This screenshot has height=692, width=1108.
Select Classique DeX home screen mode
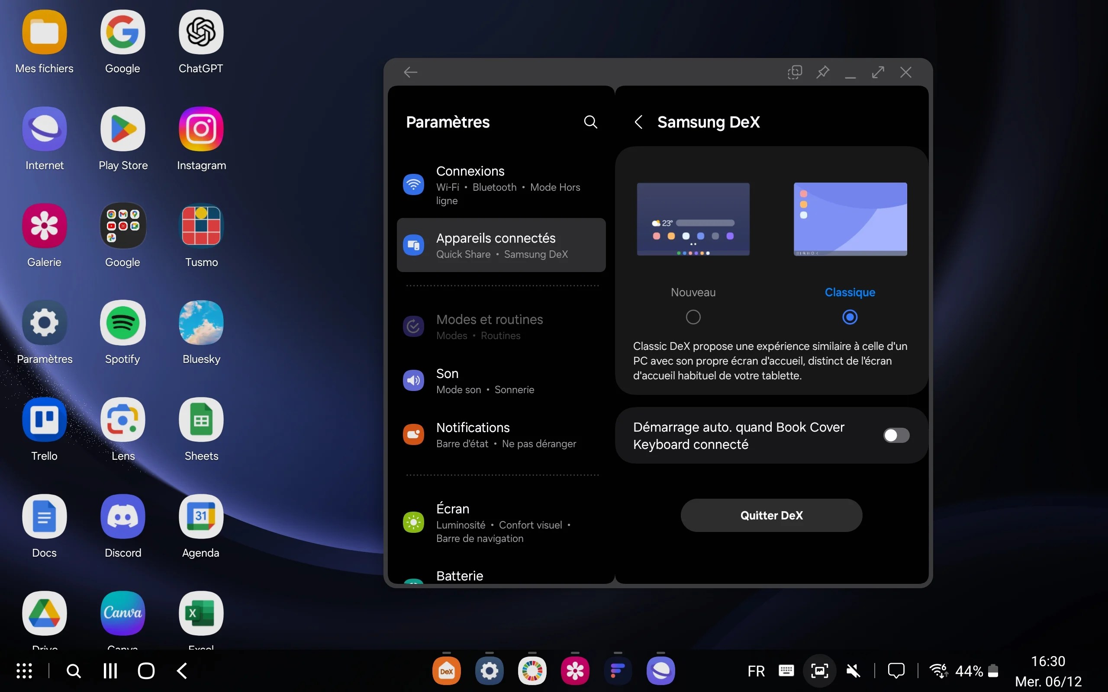[850, 317]
